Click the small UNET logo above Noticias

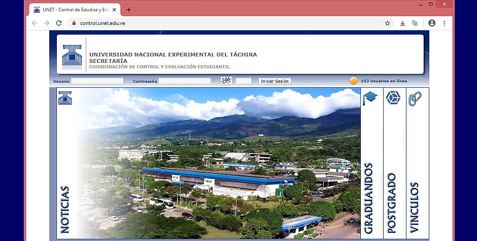click(65, 98)
